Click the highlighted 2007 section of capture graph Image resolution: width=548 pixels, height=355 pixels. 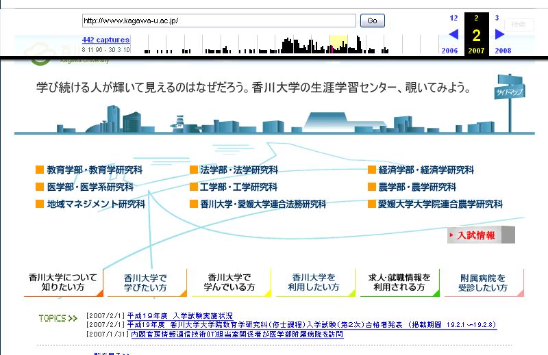coord(338,45)
